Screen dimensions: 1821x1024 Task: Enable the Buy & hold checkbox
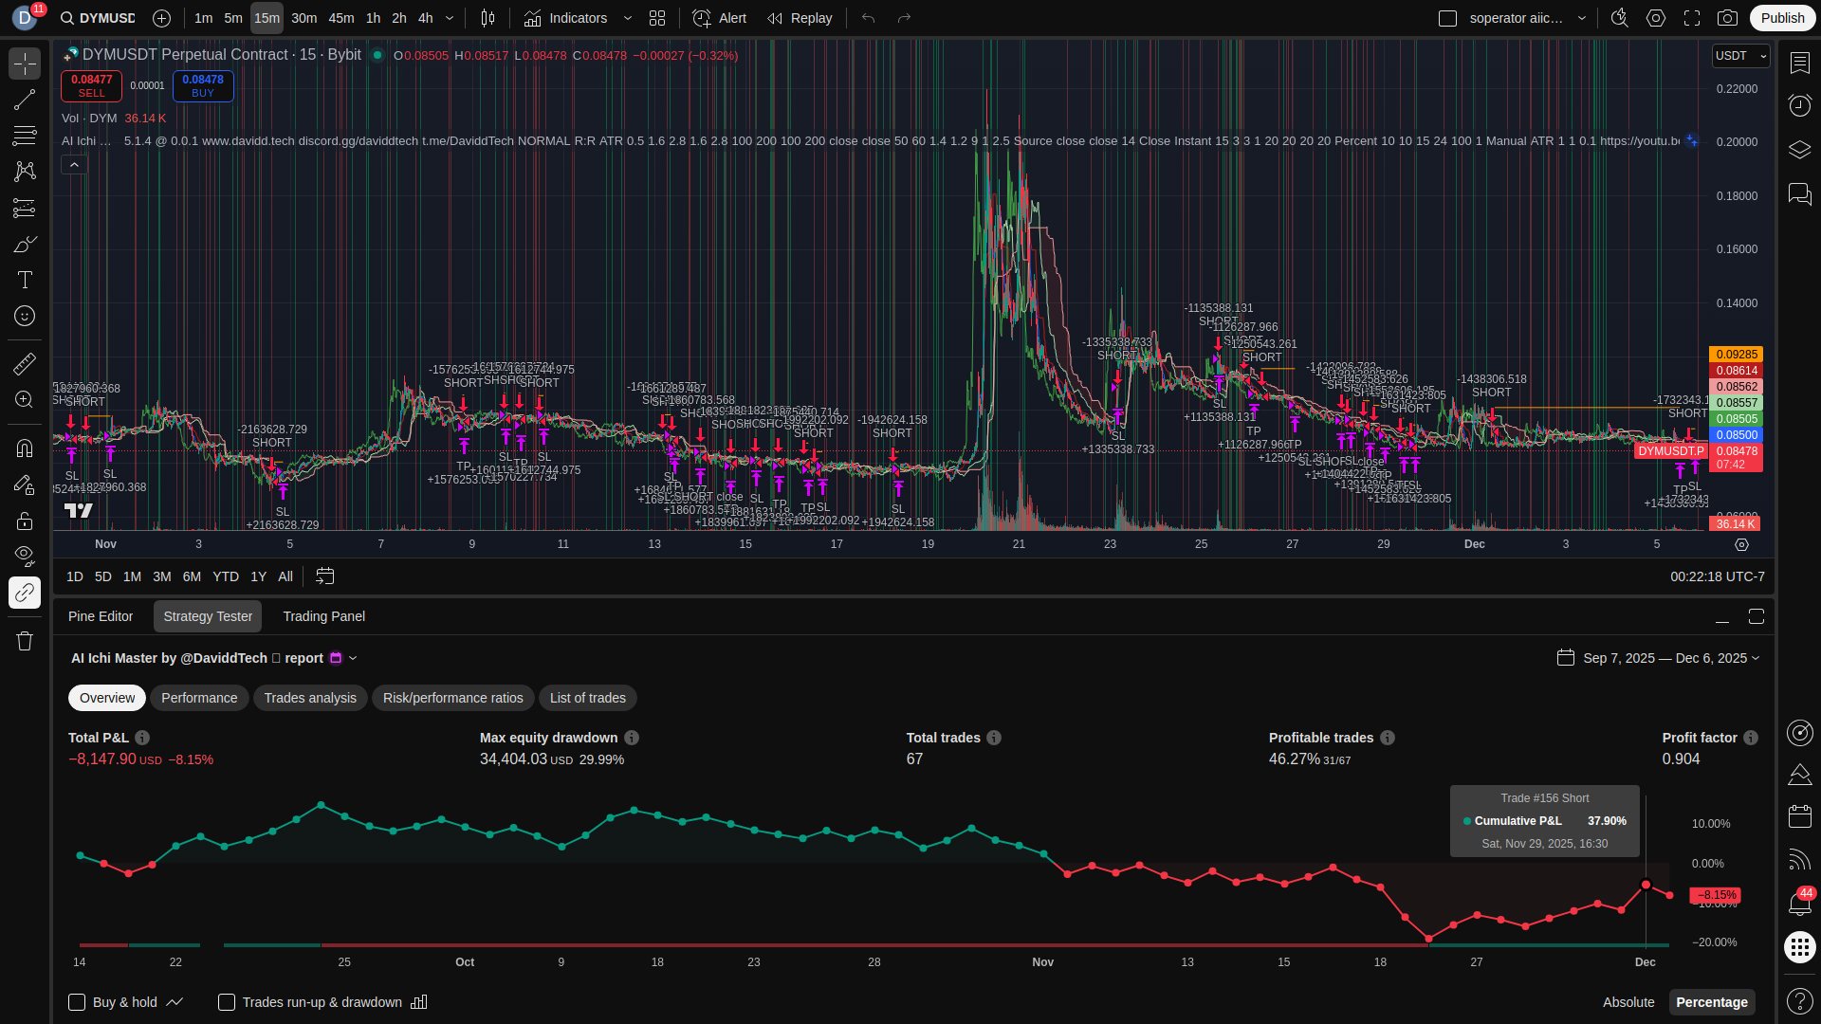(77, 1002)
